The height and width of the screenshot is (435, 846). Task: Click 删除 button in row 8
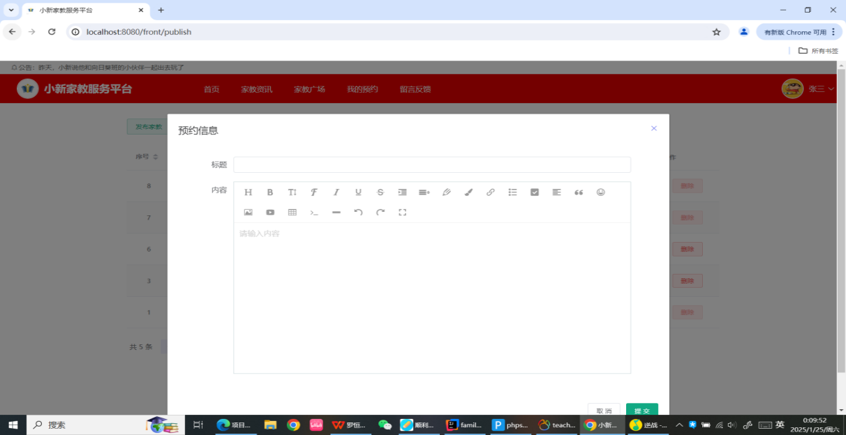688,186
